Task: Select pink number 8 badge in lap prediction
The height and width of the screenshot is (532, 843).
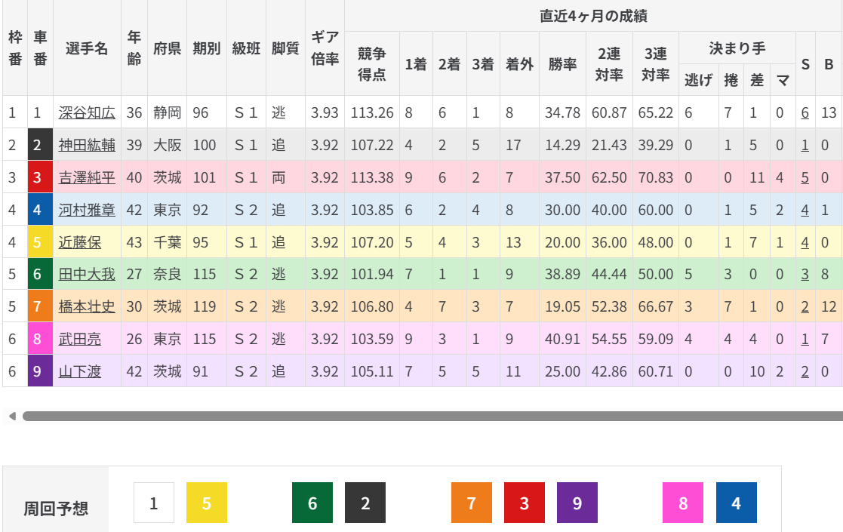Action: click(x=683, y=503)
